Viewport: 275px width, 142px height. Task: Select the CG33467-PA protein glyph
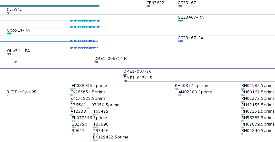click(180, 41)
